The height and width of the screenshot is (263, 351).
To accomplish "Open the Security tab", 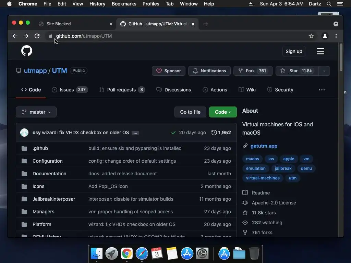I will click(x=280, y=90).
